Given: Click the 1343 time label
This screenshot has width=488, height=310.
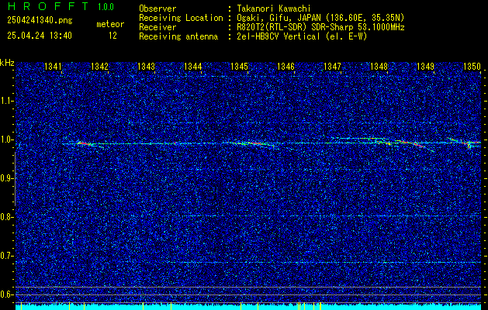Looking at the screenshot, I should (147, 66).
